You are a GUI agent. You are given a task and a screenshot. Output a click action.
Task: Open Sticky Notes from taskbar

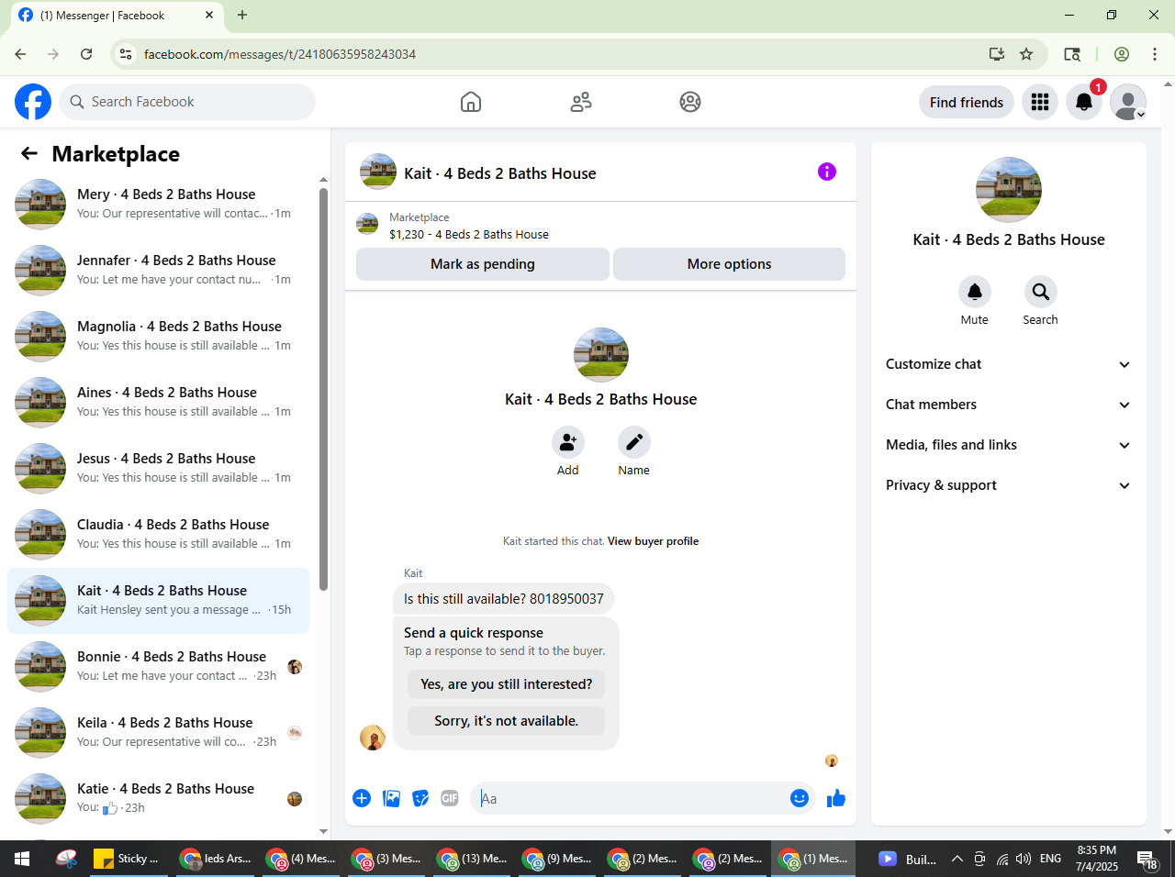pyautogui.click(x=127, y=859)
